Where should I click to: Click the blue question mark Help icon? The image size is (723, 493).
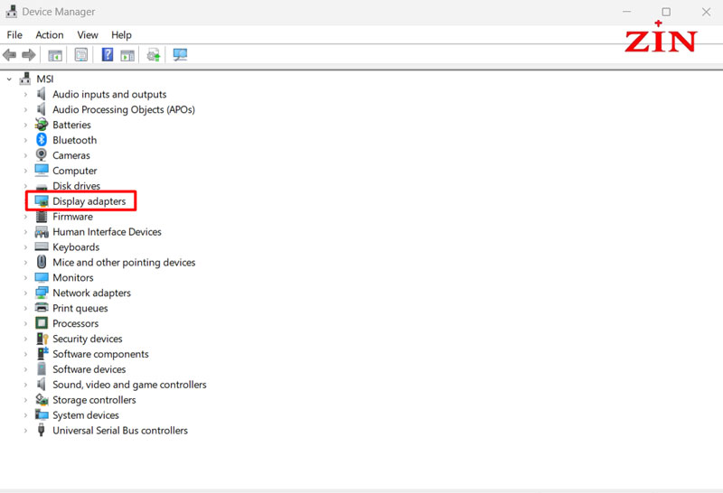108,54
